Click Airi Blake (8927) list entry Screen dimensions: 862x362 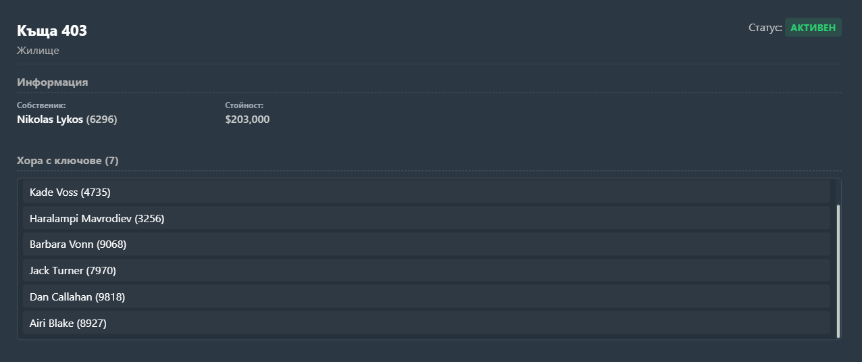426,323
